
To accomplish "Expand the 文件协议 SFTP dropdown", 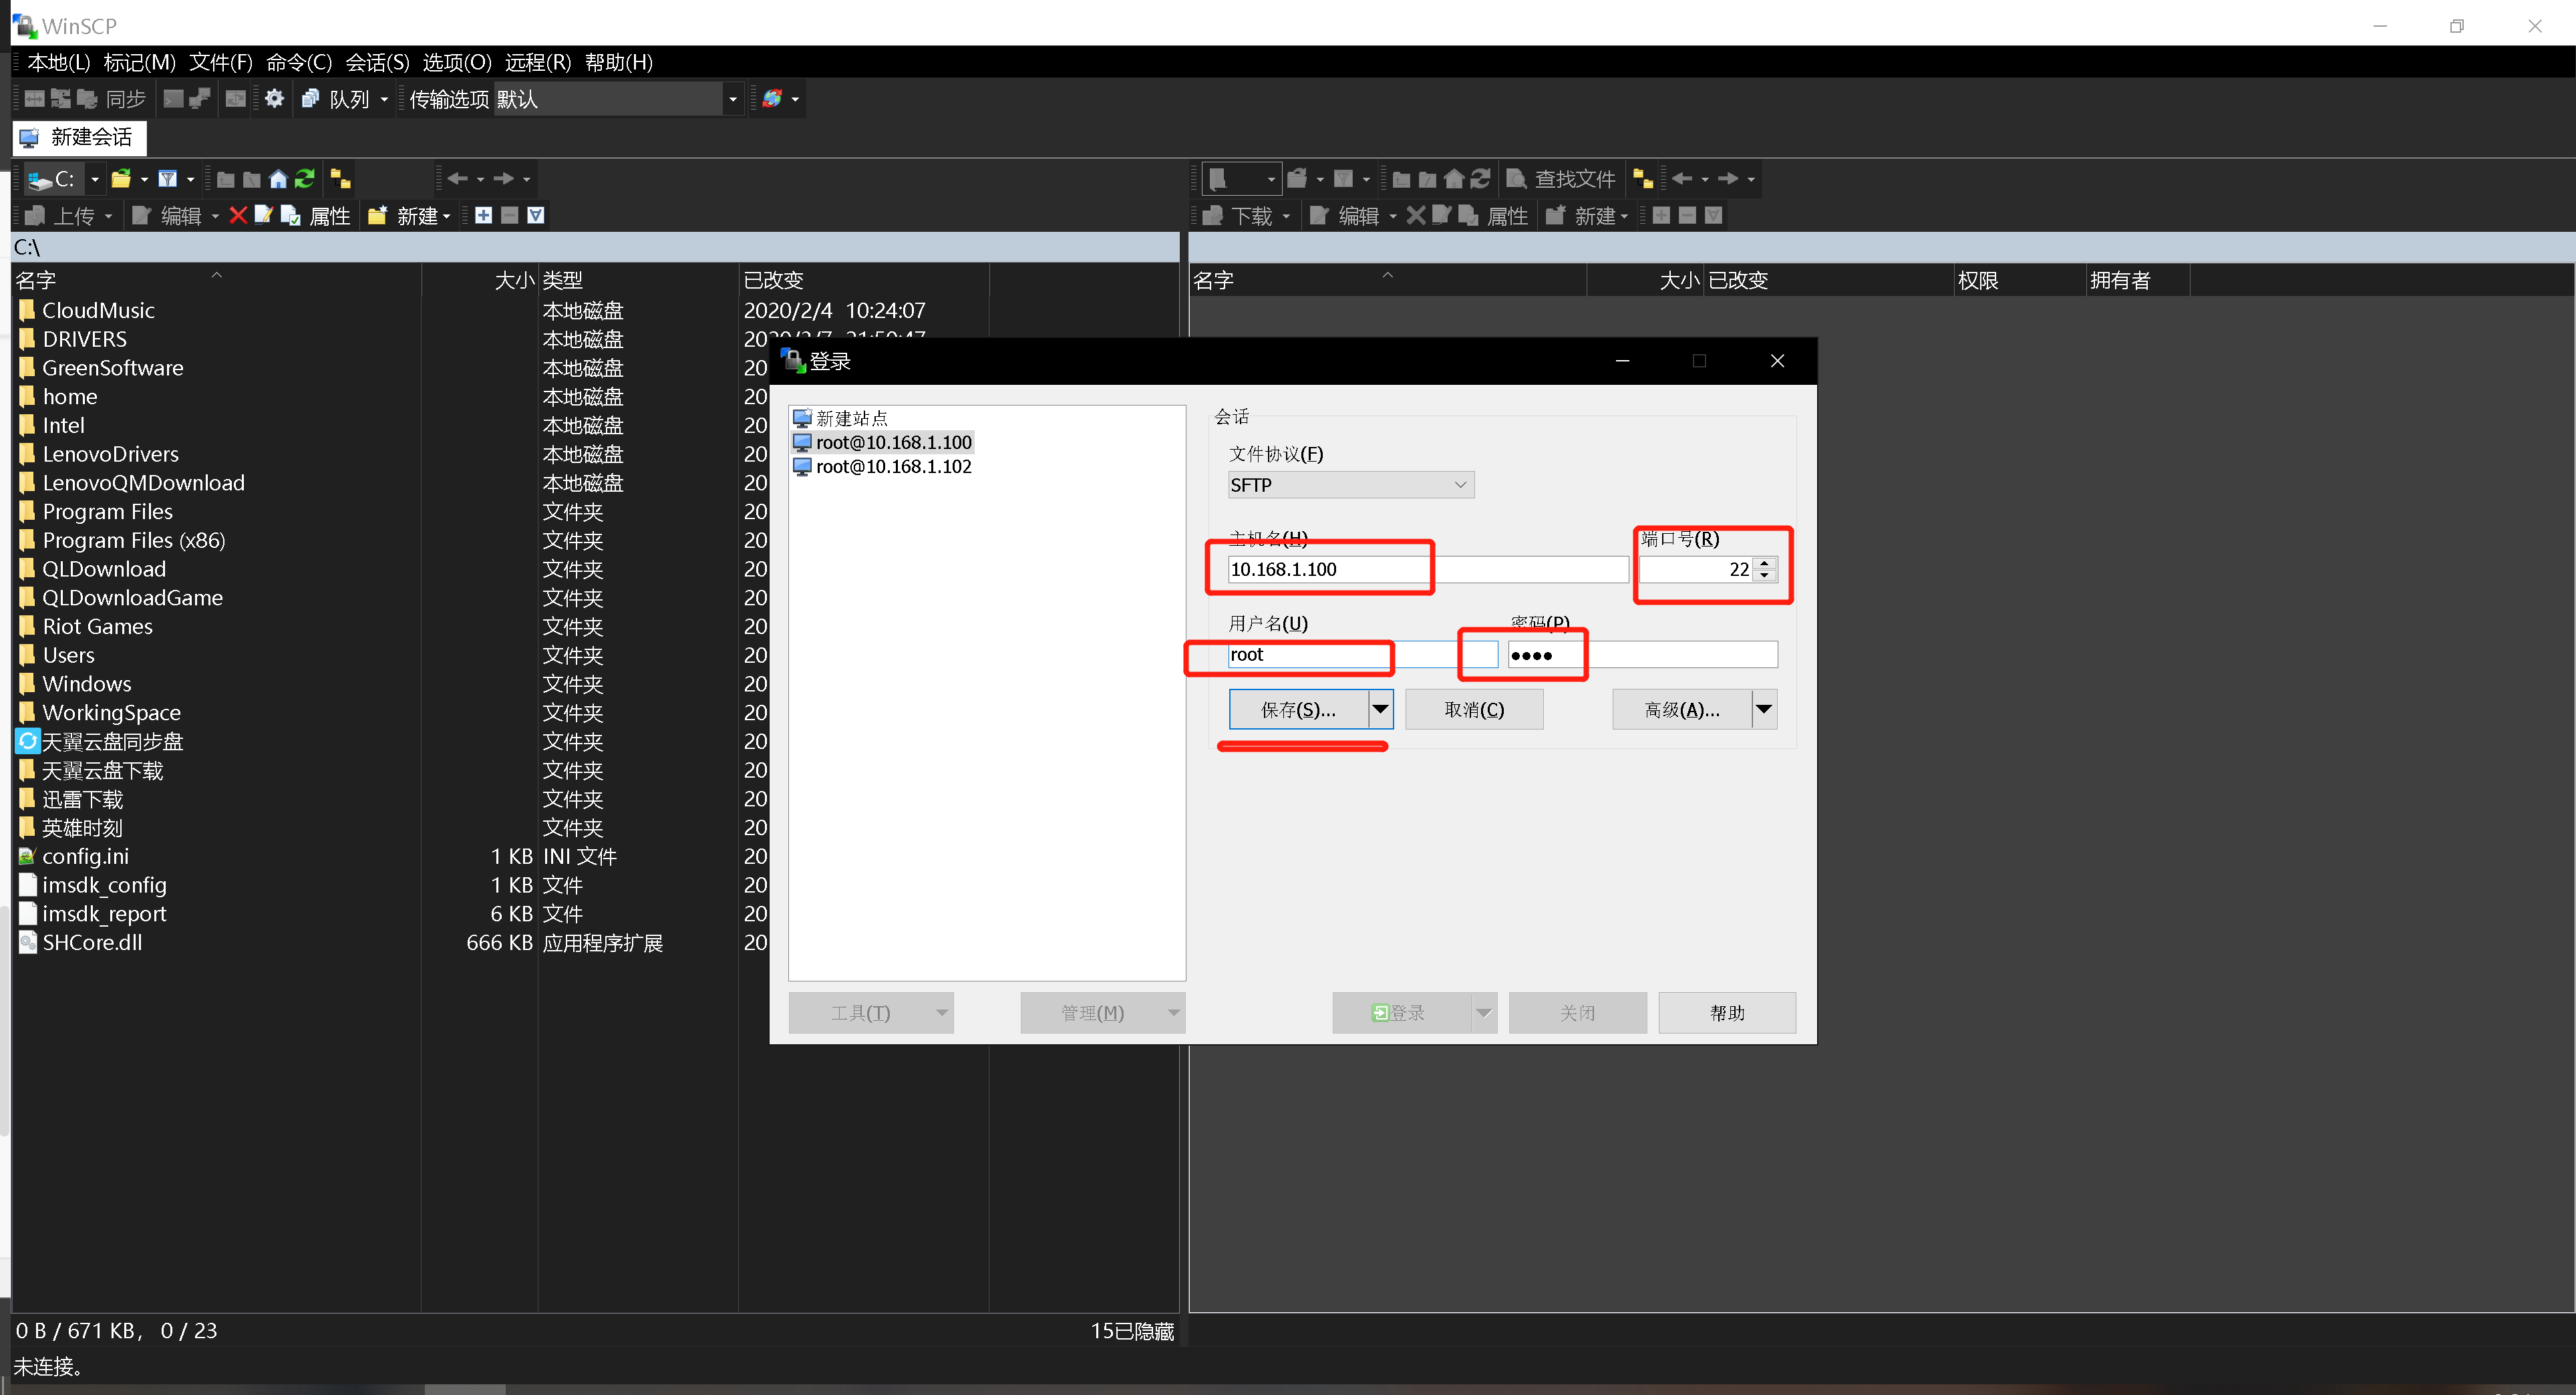I will click(1459, 485).
